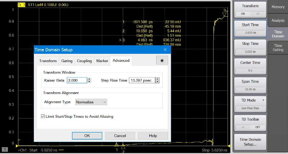Screen dimensions: 288x154
Task: Click the Start Time value -5.025 ns
Action: [x=250, y=33]
